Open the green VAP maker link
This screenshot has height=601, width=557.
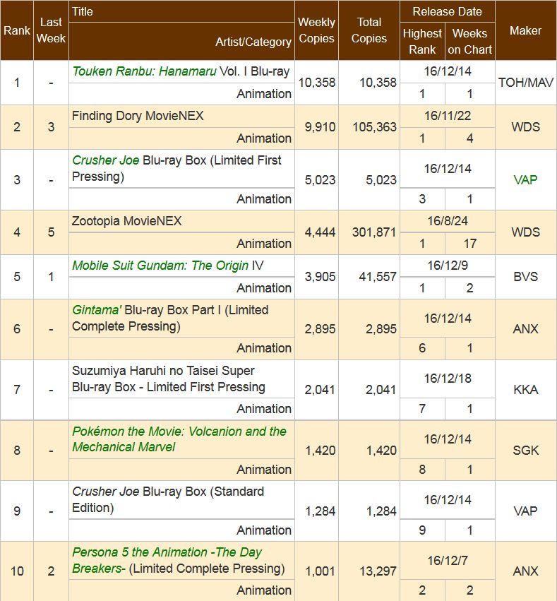(x=525, y=179)
